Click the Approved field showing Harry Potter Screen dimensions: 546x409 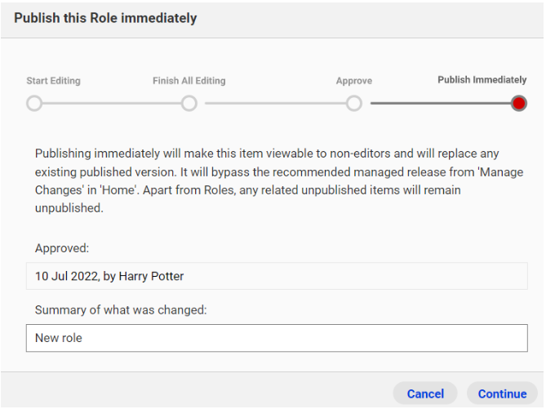[x=277, y=276]
